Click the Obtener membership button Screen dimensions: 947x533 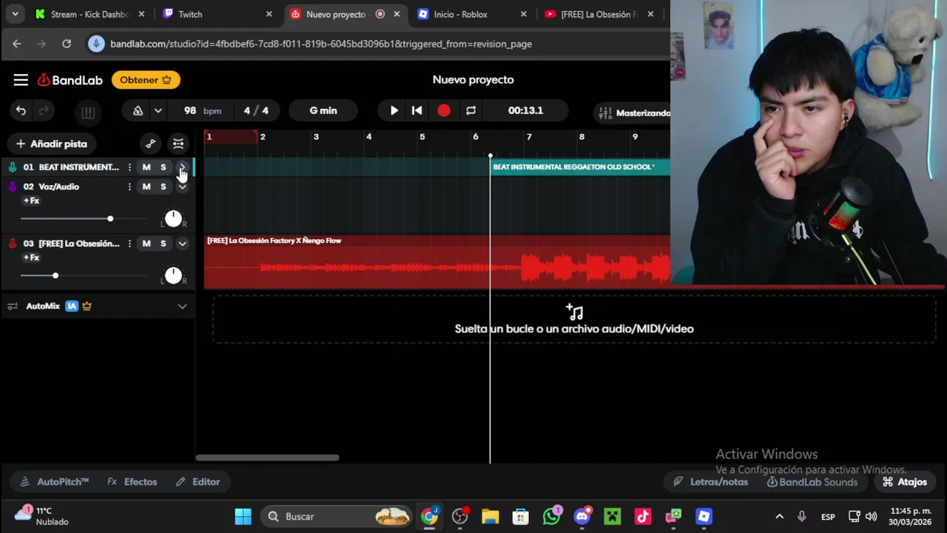coord(146,80)
